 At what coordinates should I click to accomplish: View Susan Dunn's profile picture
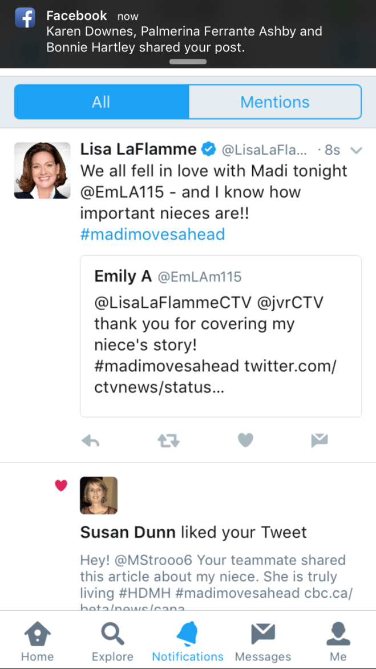pyautogui.click(x=99, y=495)
